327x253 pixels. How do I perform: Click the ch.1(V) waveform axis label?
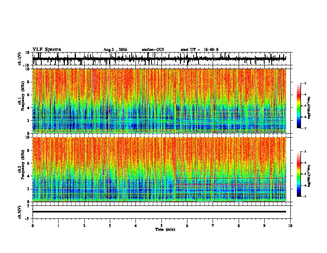[20, 59]
